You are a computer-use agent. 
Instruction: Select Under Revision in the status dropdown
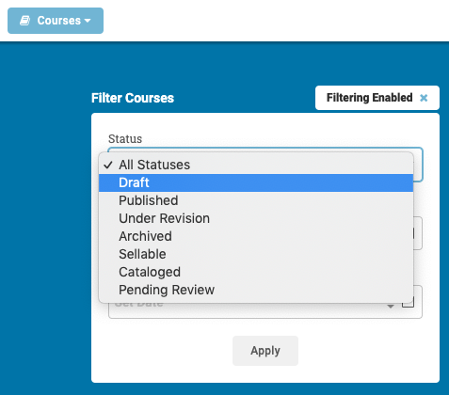point(256,218)
